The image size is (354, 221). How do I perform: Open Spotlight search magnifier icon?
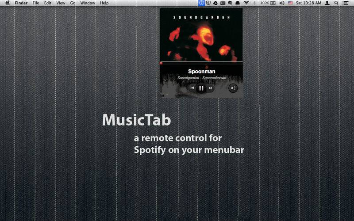[336, 3]
